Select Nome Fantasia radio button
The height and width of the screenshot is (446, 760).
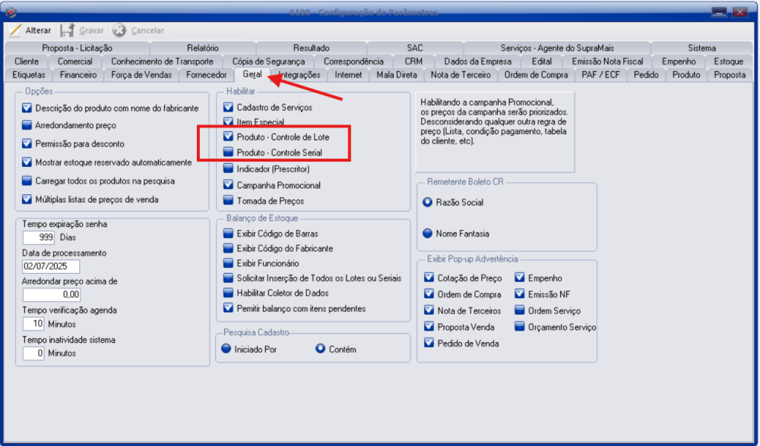coord(428,234)
